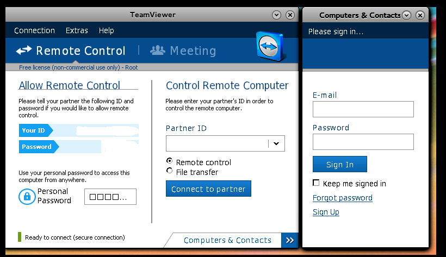Open the TeamViewer window roll-up arrow
This screenshot has height=257, width=446.
point(276,15)
